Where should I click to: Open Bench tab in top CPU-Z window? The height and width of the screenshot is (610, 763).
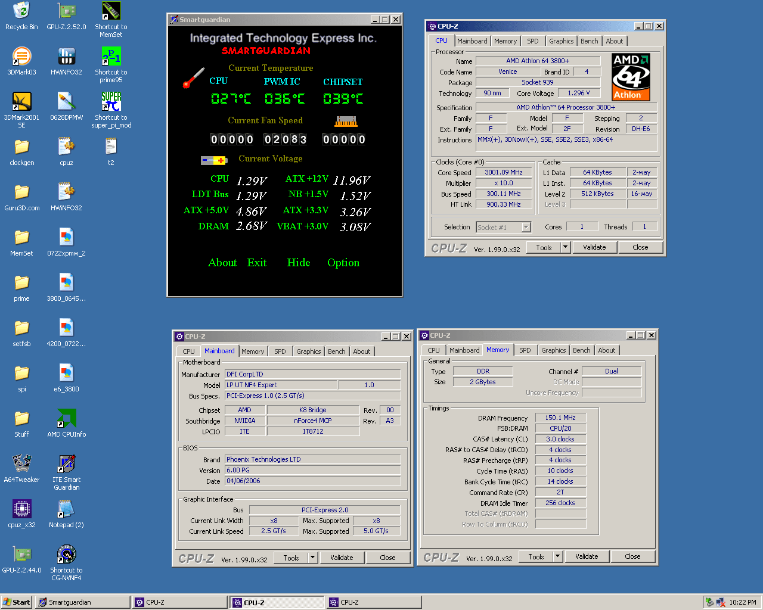click(590, 41)
